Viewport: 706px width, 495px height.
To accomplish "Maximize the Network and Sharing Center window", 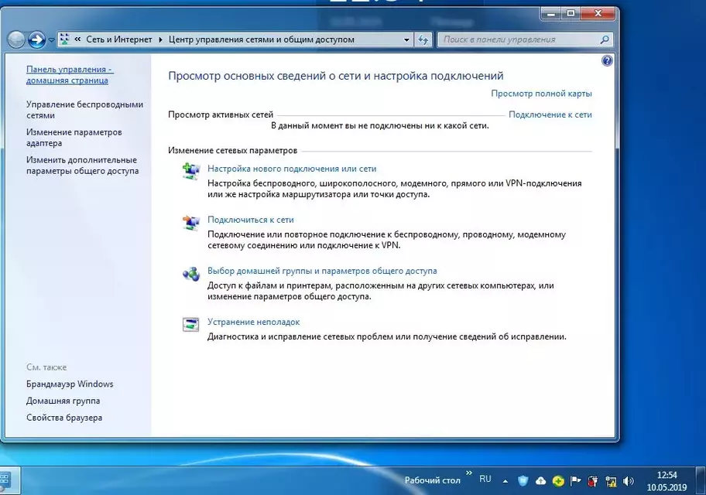I will coord(571,13).
